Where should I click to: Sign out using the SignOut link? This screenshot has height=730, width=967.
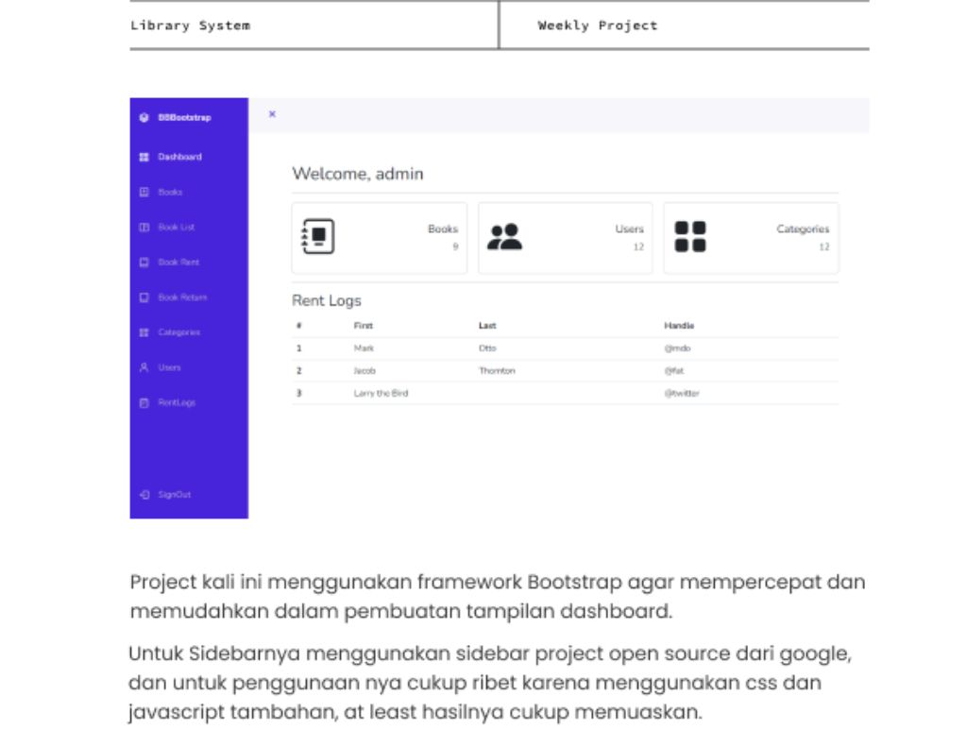point(174,495)
